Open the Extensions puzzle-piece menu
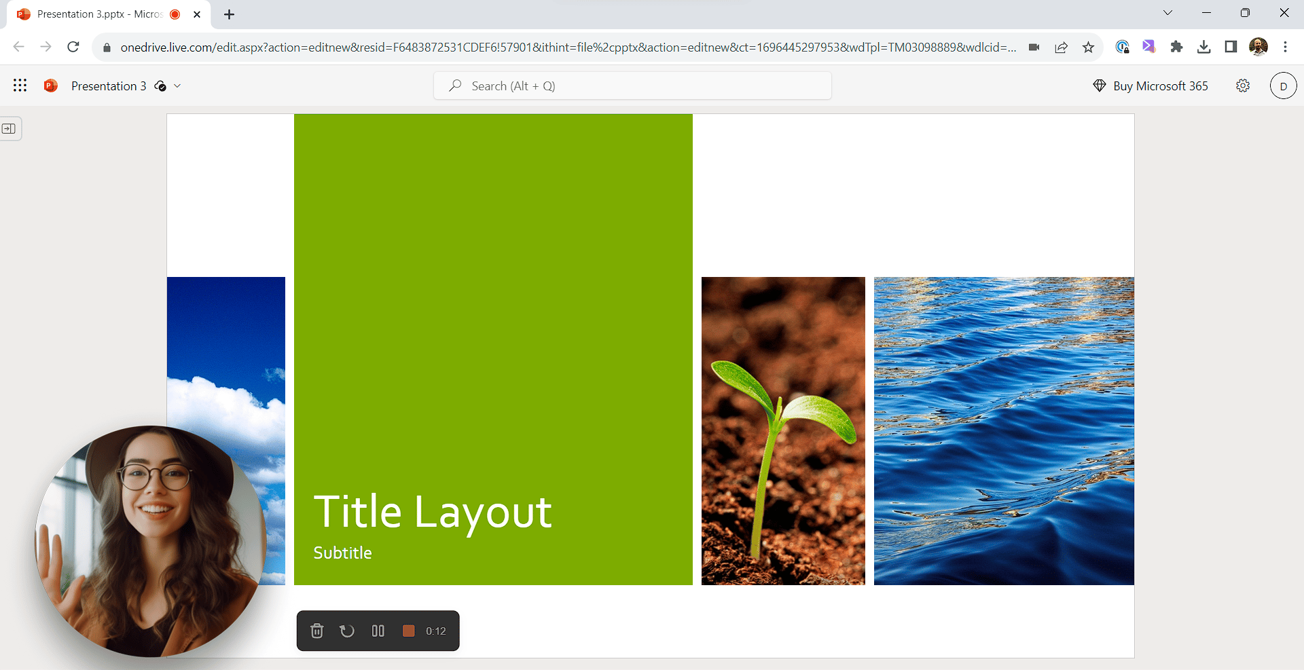The width and height of the screenshot is (1304, 670). pos(1176,47)
